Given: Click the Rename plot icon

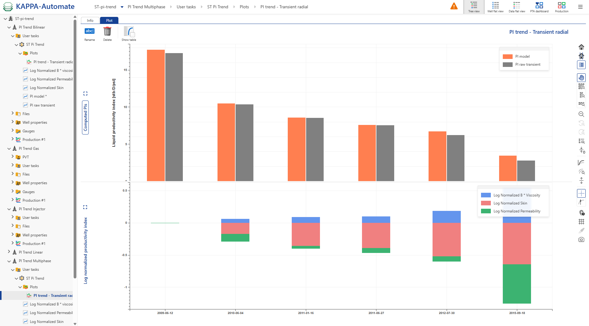Looking at the screenshot, I should [89, 31].
